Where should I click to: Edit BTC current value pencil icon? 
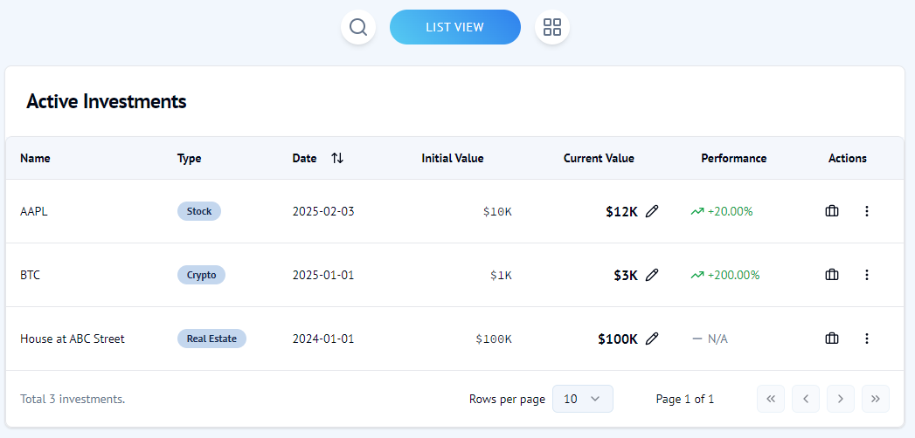pos(652,275)
